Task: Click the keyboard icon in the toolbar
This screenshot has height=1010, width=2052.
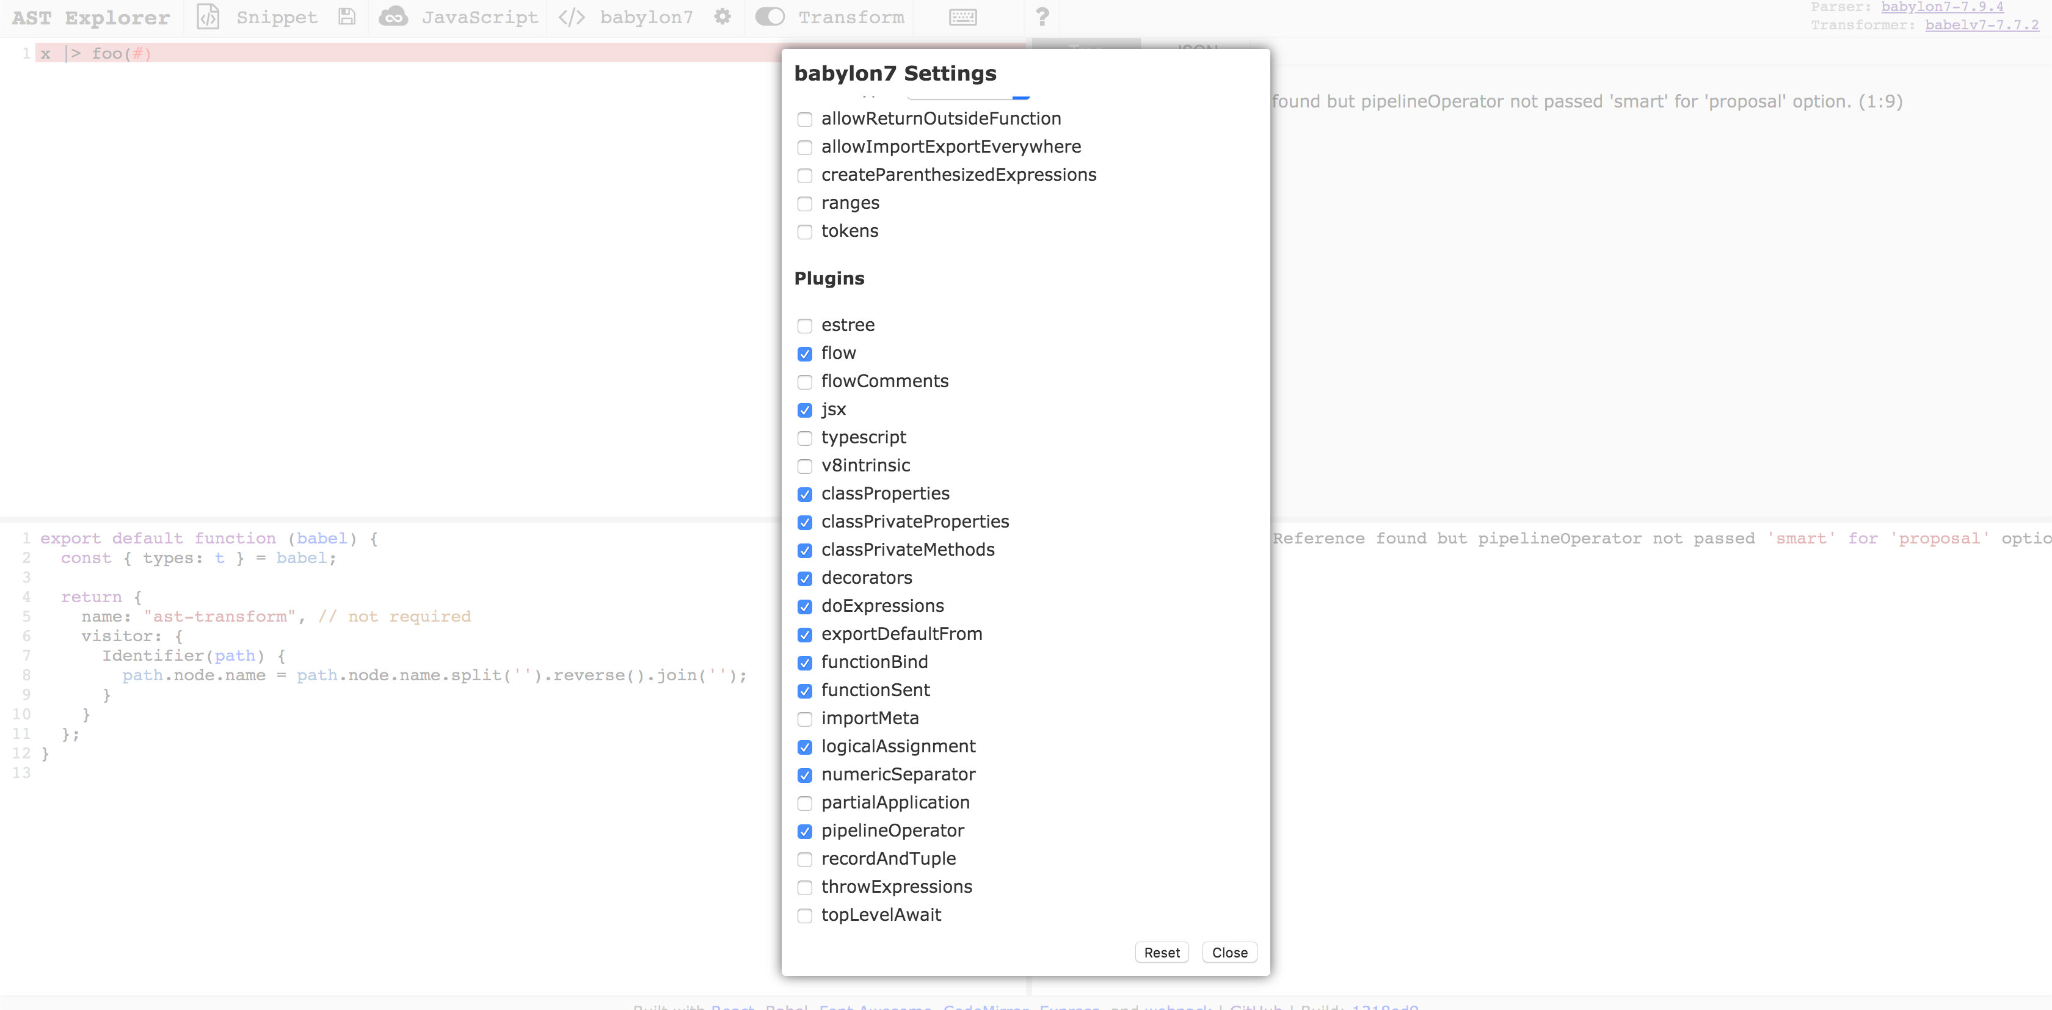Action: tap(963, 18)
